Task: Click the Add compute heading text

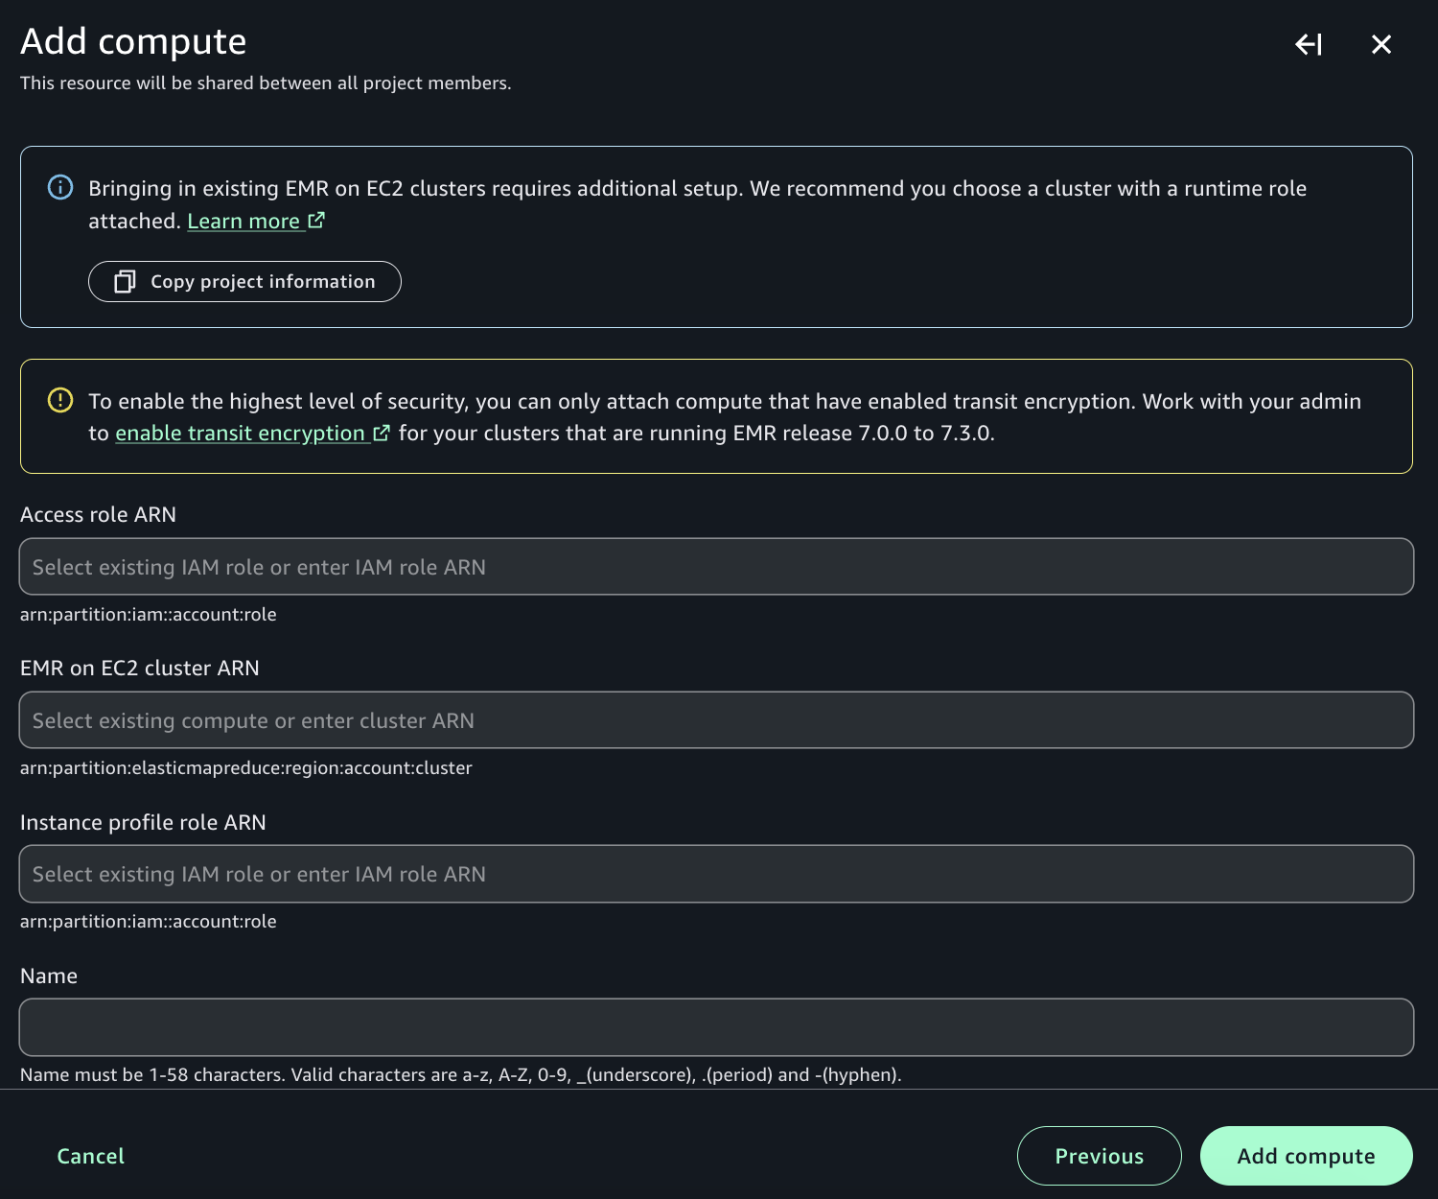Action: [133, 42]
